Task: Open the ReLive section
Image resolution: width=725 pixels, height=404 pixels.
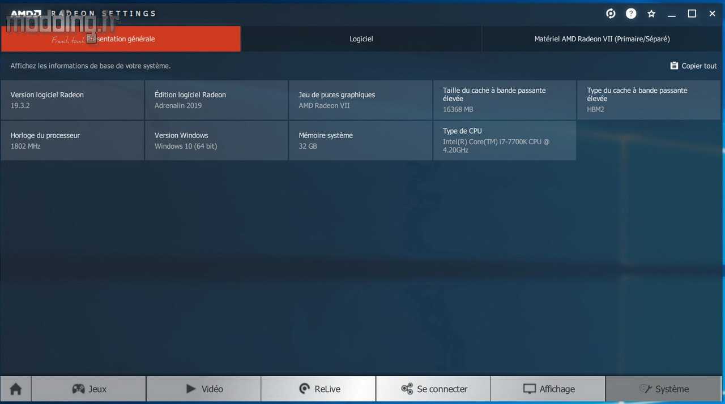Action: click(318, 389)
